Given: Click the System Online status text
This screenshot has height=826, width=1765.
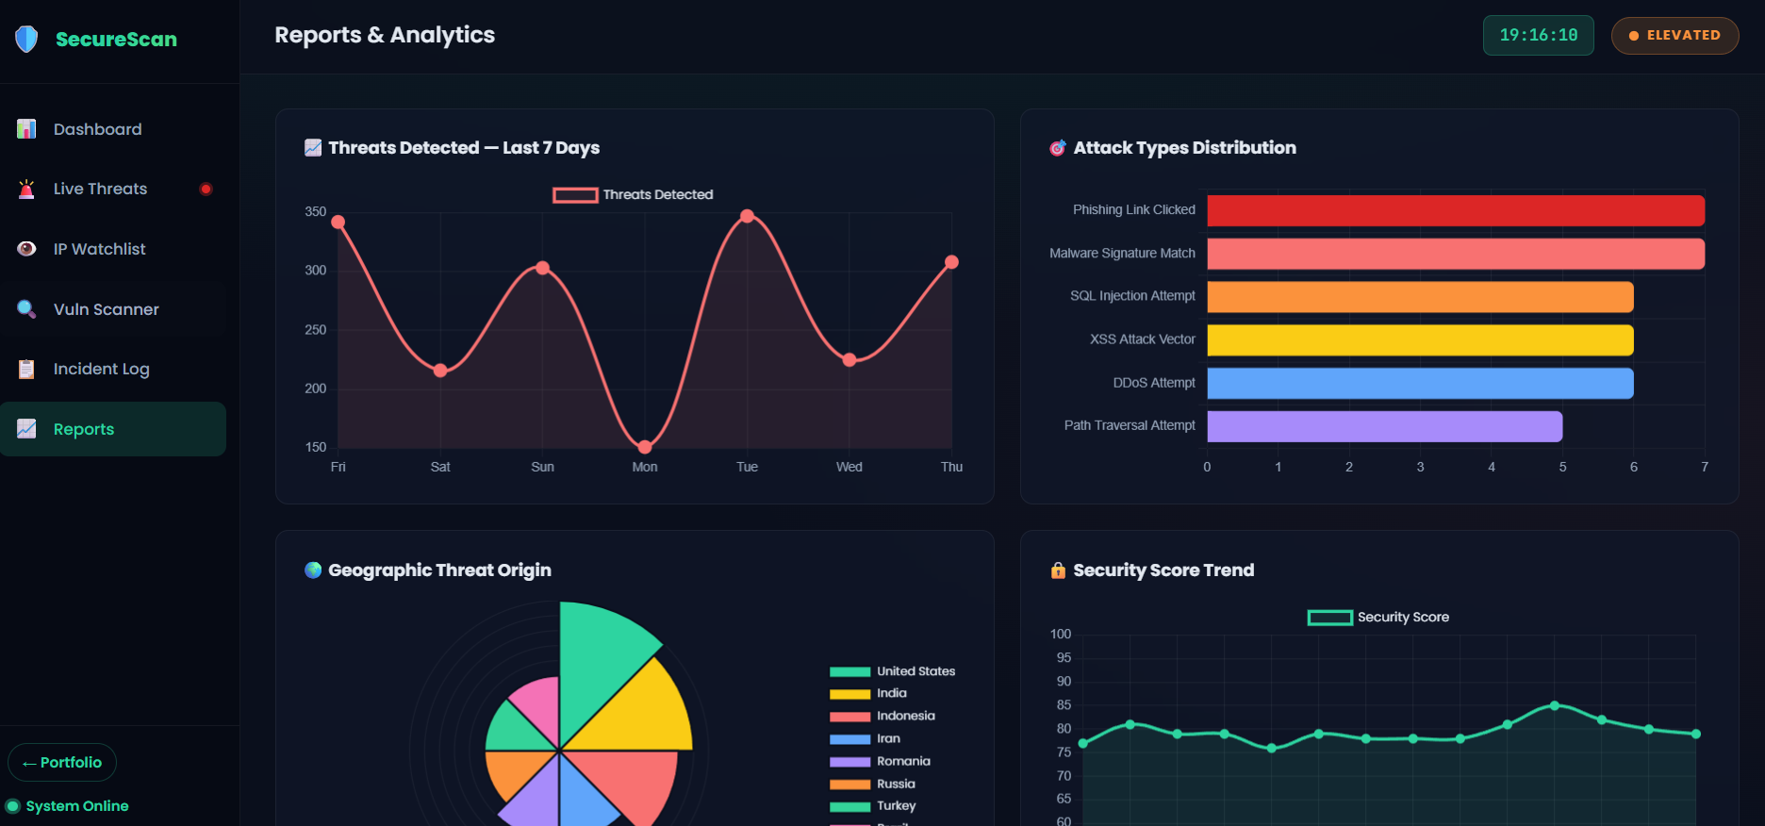Looking at the screenshot, I should pyautogui.click(x=77, y=806).
